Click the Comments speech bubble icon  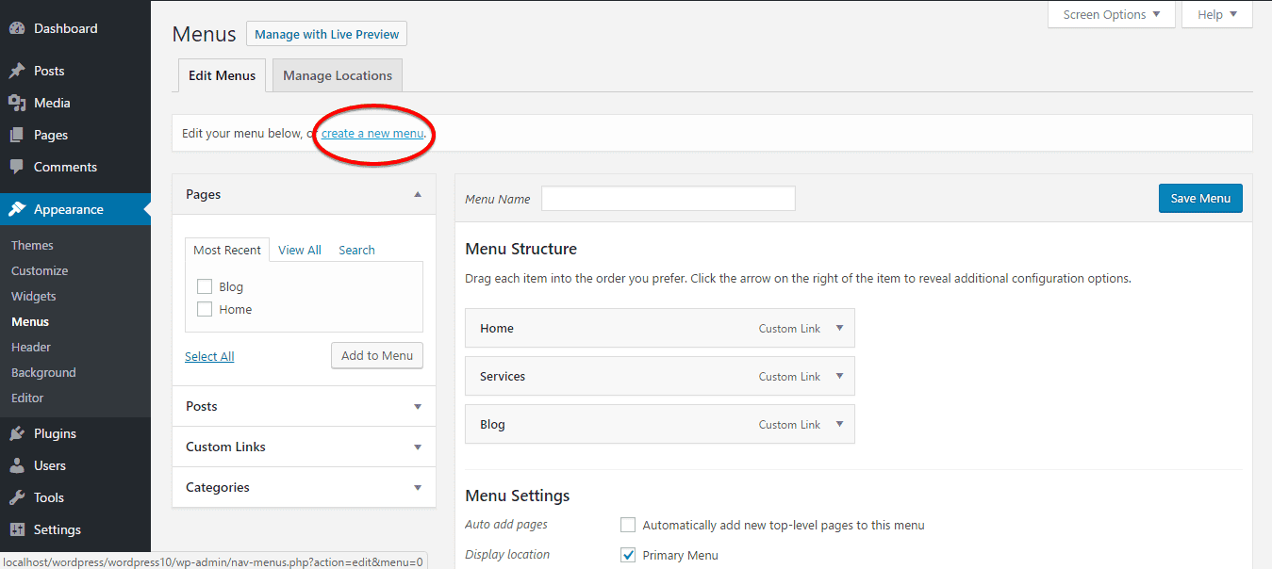click(17, 168)
